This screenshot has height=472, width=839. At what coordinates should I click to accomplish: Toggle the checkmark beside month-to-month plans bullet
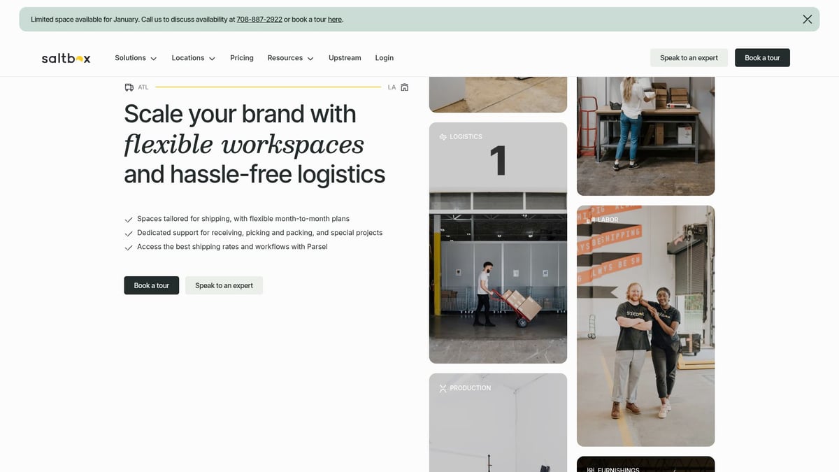(129, 219)
